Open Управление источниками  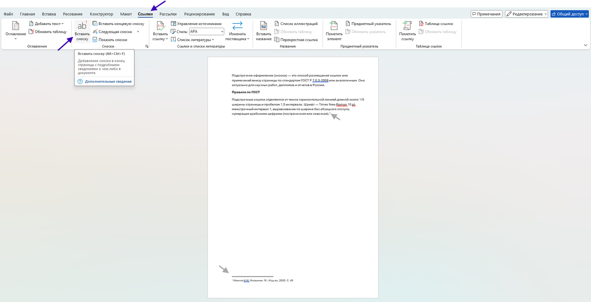196,24
